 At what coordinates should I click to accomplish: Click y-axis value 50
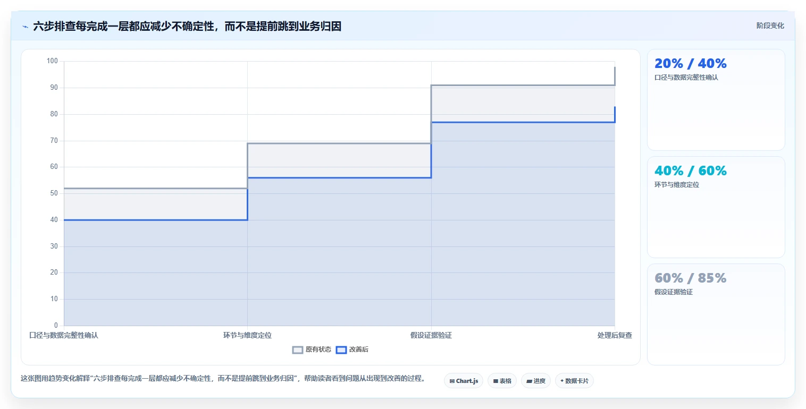coord(54,193)
